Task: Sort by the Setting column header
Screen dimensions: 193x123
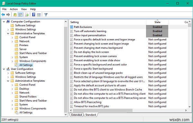Action: tap(108, 22)
